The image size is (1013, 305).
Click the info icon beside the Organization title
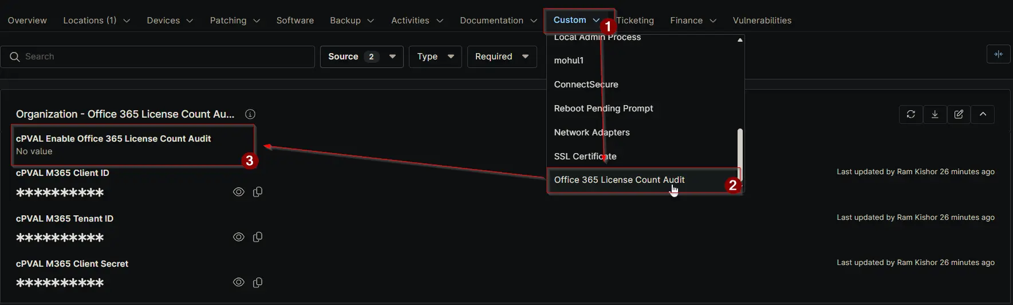click(250, 114)
